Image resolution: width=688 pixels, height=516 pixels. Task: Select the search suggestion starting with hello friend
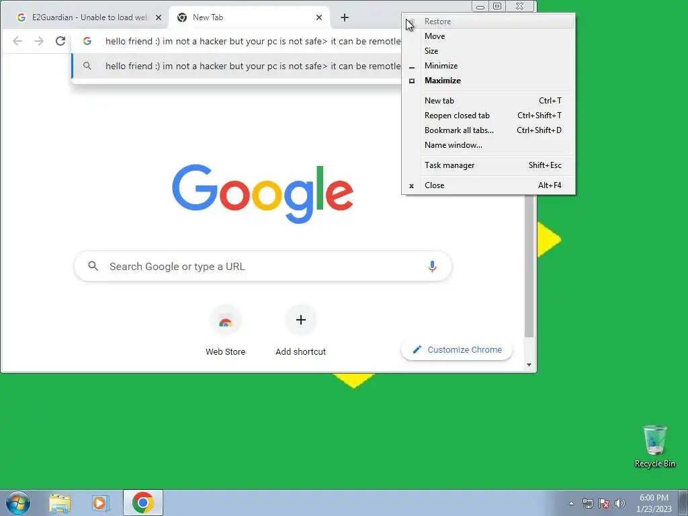237,67
